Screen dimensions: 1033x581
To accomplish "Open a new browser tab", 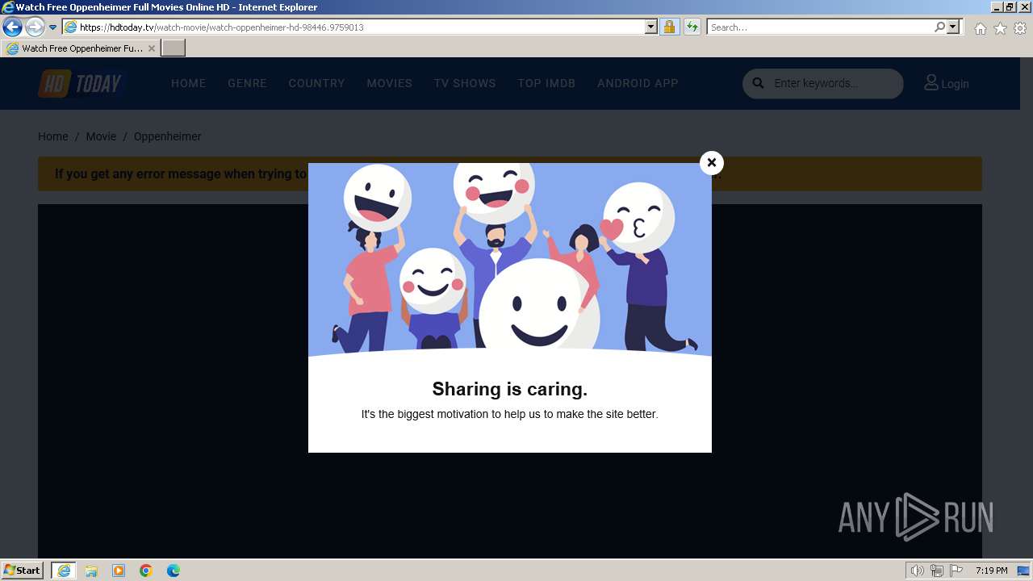I will [174, 48].
